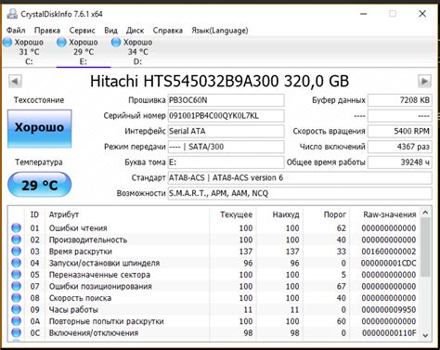Click the Наихуд column header
Screen dimensions: 440x350
pos(286,214)
